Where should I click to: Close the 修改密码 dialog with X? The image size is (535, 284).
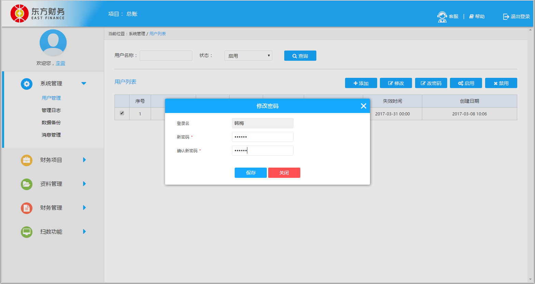[363, 106]
